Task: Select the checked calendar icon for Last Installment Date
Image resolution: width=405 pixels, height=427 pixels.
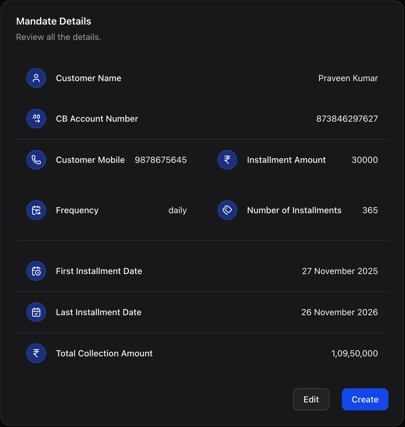Action: (36, 312)
